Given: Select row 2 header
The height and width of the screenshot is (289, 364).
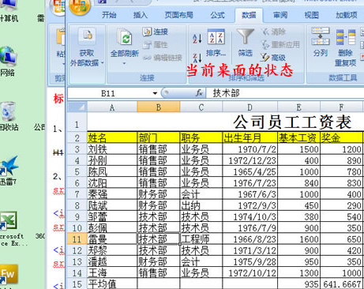Looking at the screenshot, I should tap(77, 137).
